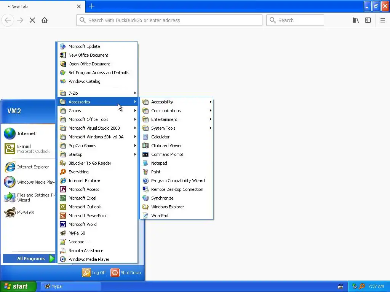Open pinned Internet item in Start menu
The image size is (390, 292).
coord(29,133)
